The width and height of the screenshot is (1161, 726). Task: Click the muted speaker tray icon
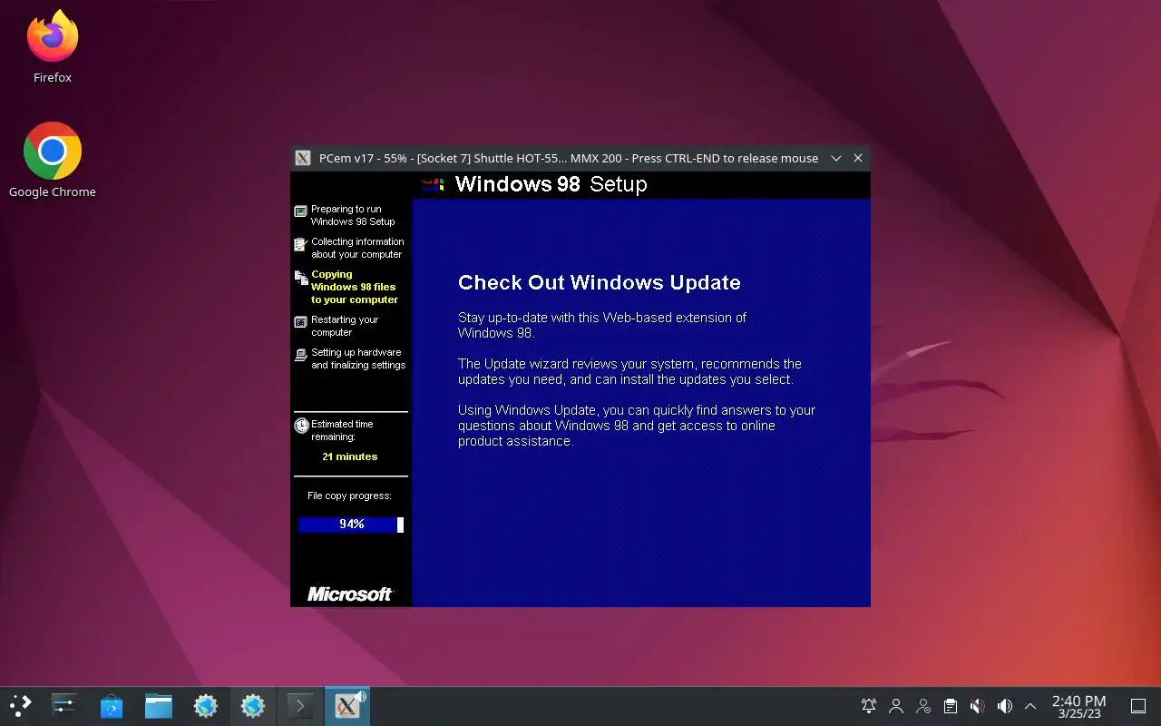[978, 706]
